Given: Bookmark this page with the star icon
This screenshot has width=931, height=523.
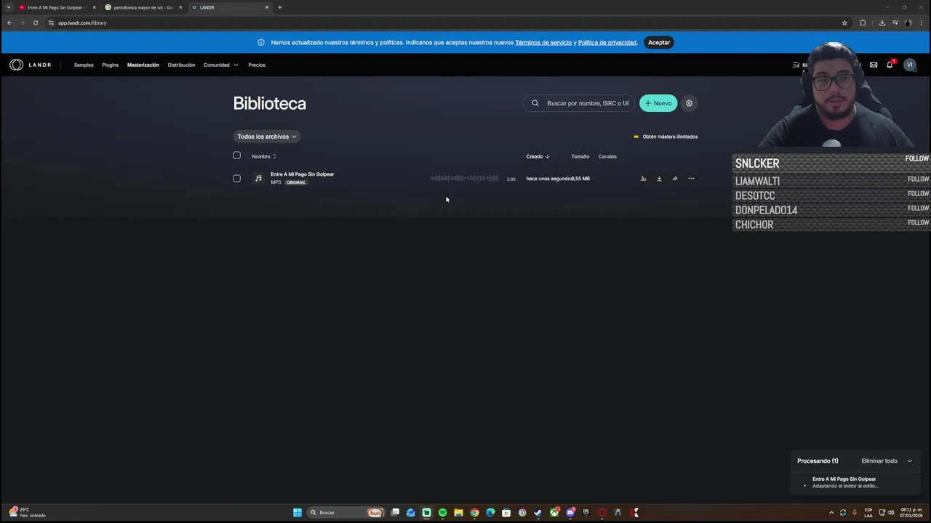Looking at the screenshot, I should click(844, 23).
